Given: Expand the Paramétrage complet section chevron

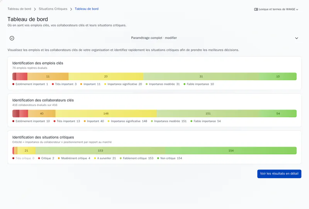Looking at the screenshot, I should pyautogui.click(x=296, y=38).
